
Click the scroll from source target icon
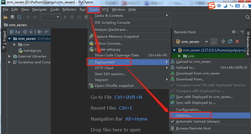click(x=25, y=32)
